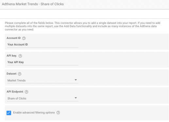Open help for advanced filtering options
Image resolution: width=169 pixels, height=122 pixels.
tap(58, 113)
